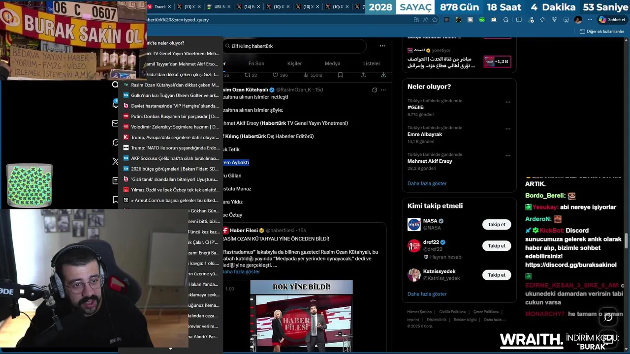Screen dimensions: 630x354
Task: Open bookmark 'Volodimir Zelenskiy: Seçimlere hazırım'
Action: [x=171, y=127]
